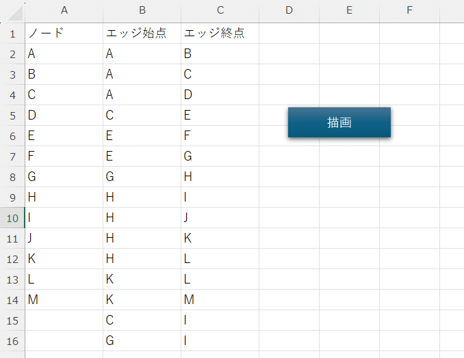Click the 描画 button
The width and height of the screenshot is (464, 358).
point(339,122)
